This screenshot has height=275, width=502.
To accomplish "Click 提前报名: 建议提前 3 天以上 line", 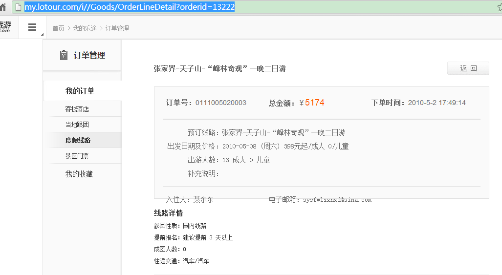I will click(x=194, y=237).
